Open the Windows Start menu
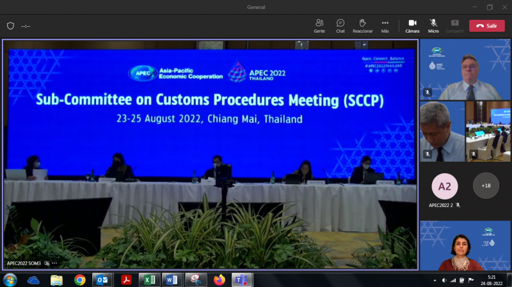The image size is (512, 287). 10,280
